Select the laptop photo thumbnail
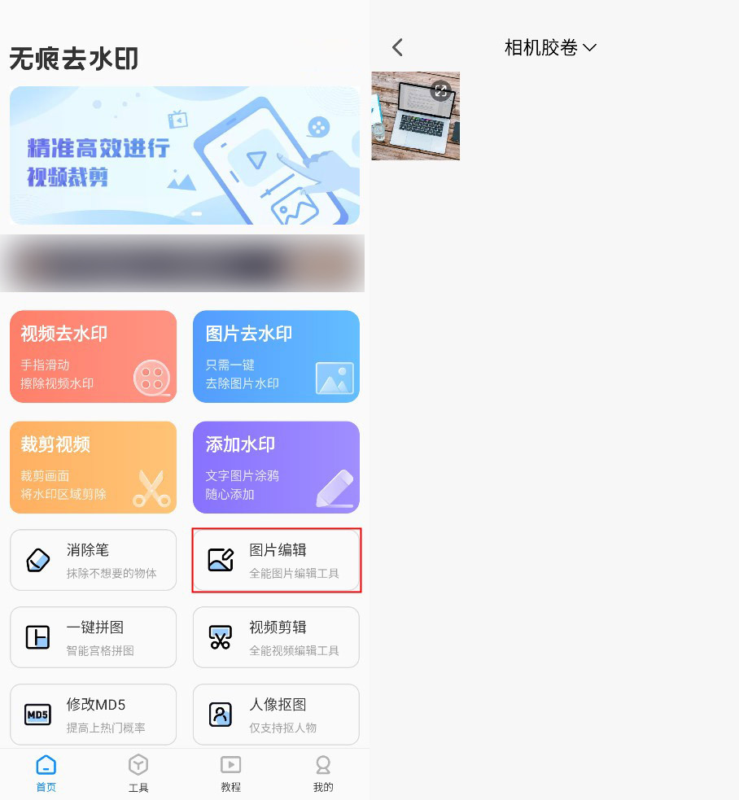 point(415,116)
